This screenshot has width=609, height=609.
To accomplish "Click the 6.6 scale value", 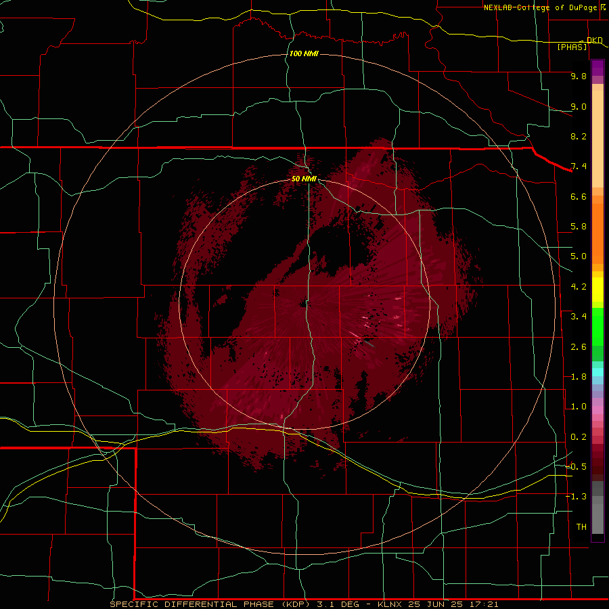I will (579, 196).
